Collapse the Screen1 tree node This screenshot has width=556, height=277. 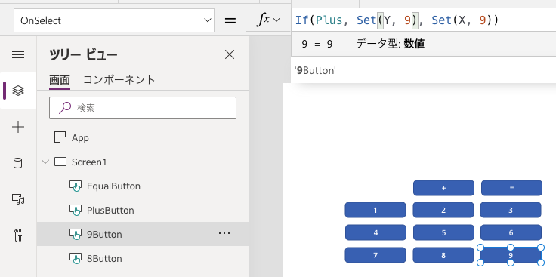(45, 162)
